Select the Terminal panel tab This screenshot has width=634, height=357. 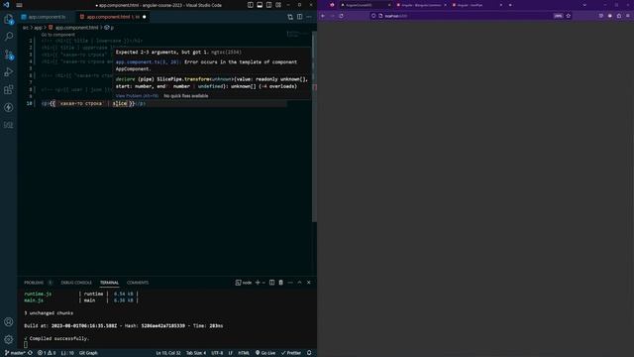click(x=109, y=283)
